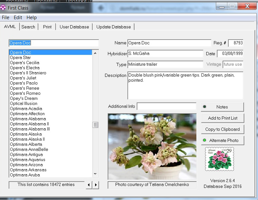Viewport: 258px width, 200px height.
Task: Select Opera's Juliet in the list
Action: point(51,78)
